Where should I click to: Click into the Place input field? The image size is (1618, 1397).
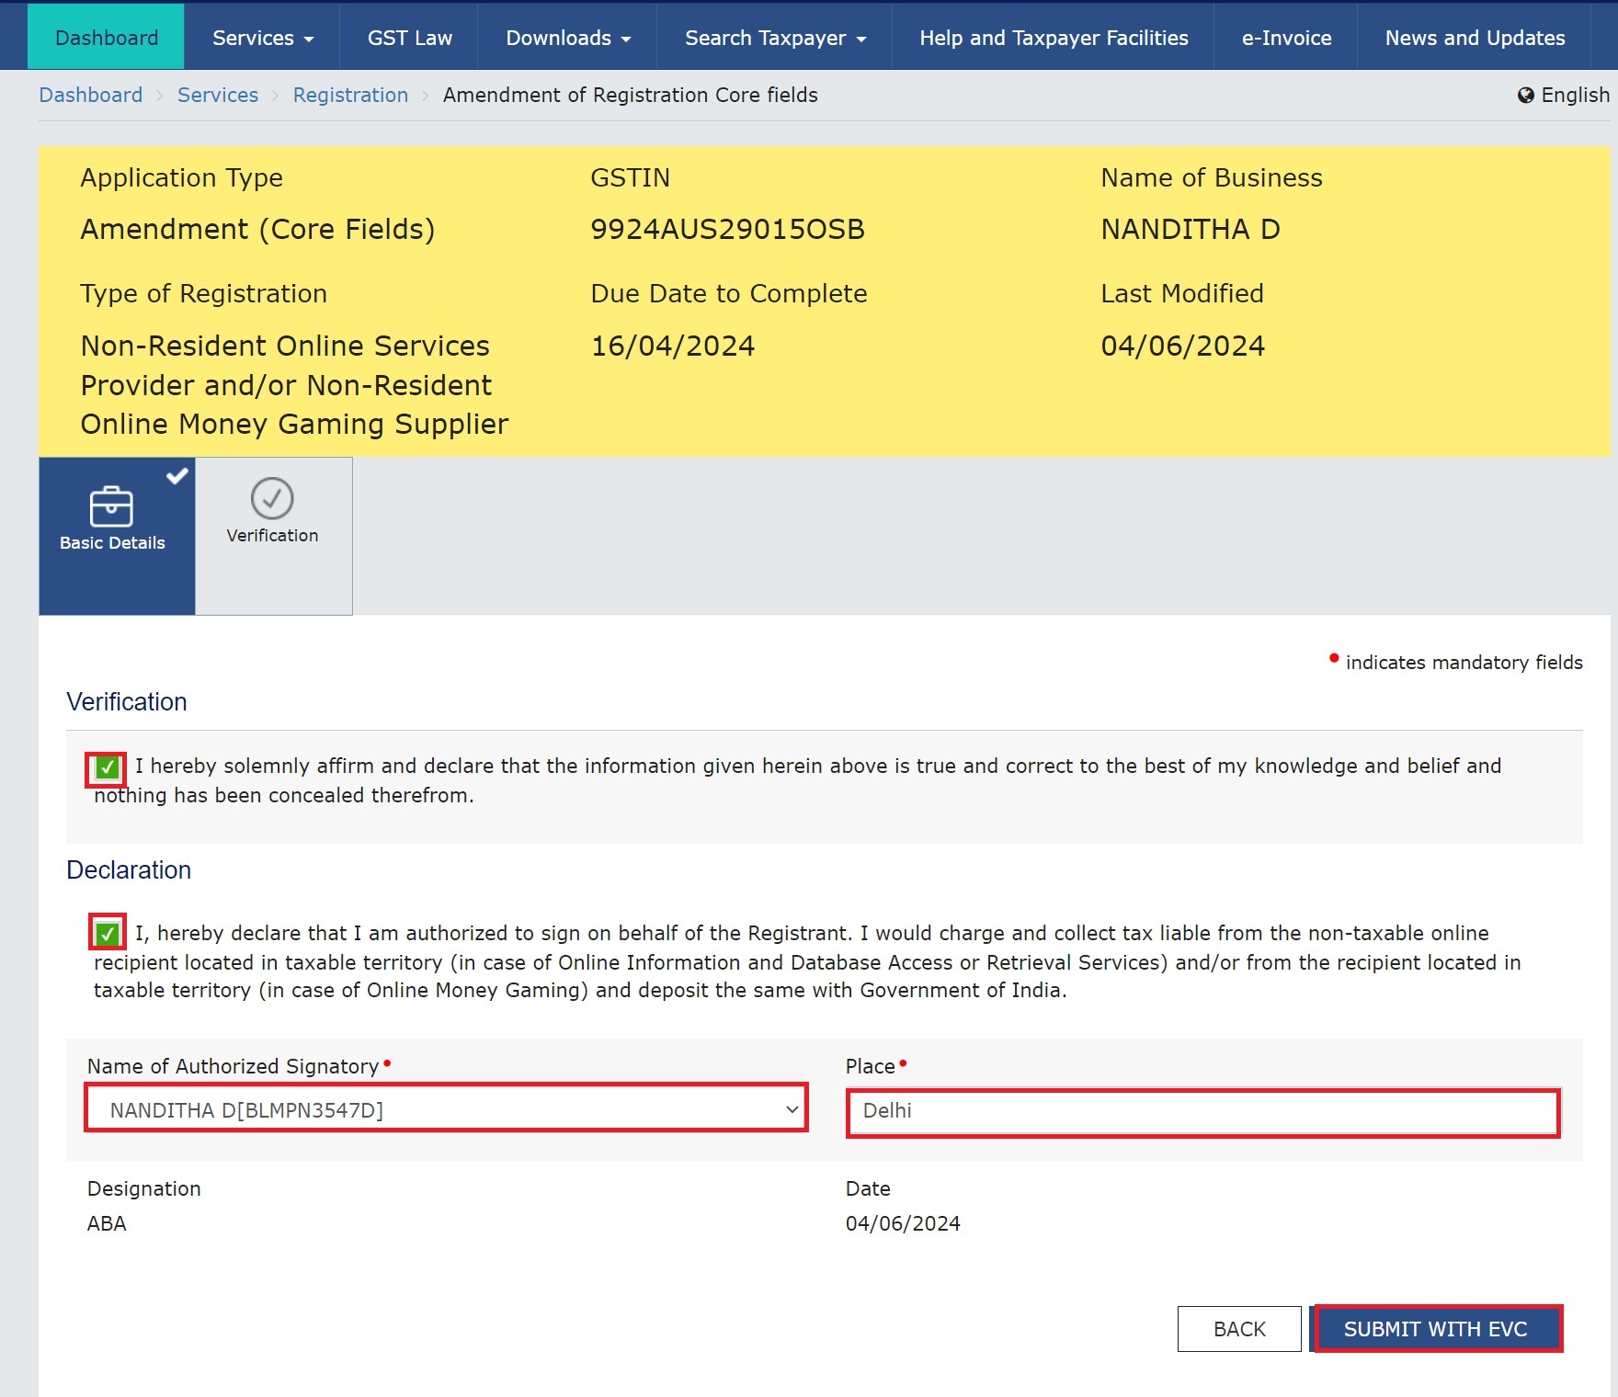pos(1202,1112)
